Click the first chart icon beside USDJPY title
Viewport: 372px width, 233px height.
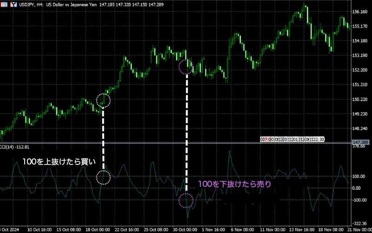(4, 4)
